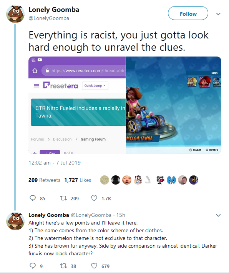Retweet the main tweet with 209 retweets

[63, 198]
